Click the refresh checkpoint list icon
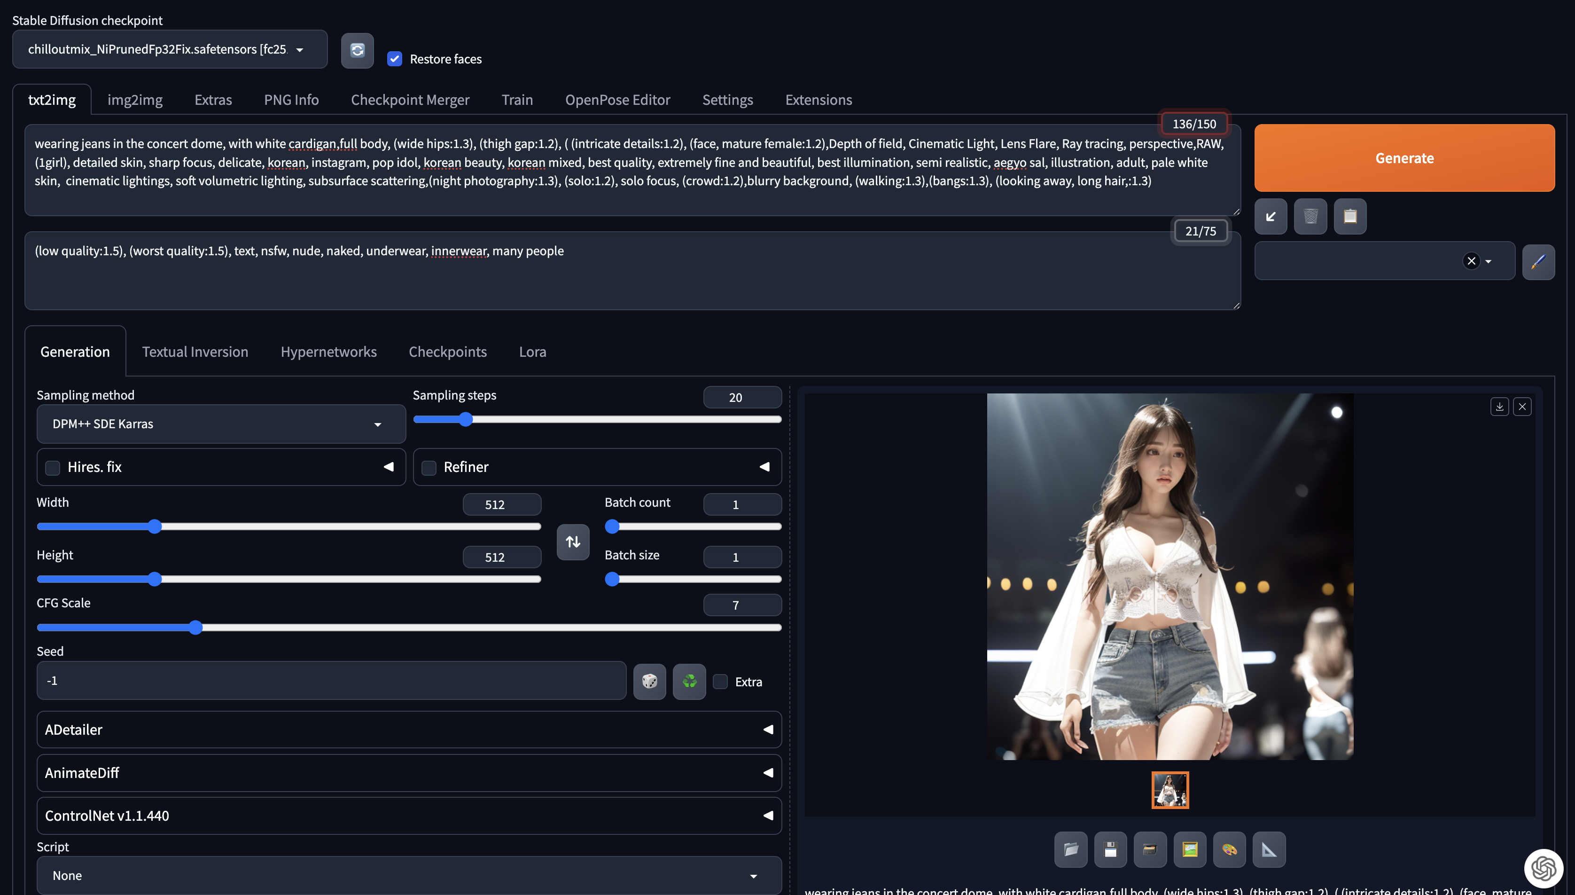The image size is (1575, 895). [x=357, y=50]
